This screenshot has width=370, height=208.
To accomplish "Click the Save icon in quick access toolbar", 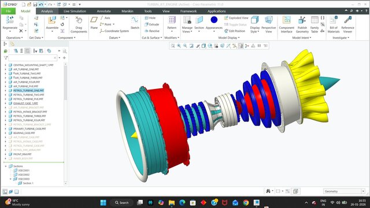I will pos(35,4).
